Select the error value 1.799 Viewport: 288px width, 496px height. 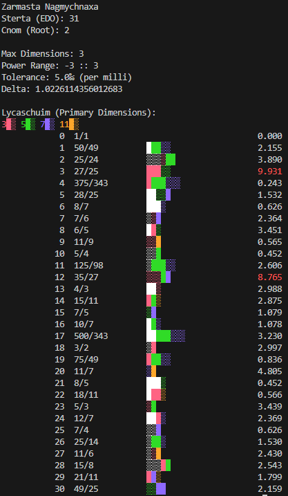(x=269, y=477)
